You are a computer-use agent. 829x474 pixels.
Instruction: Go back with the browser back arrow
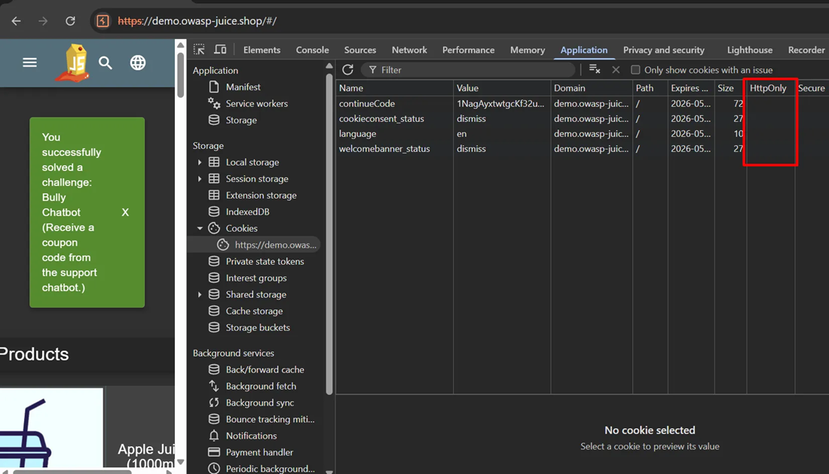(x=17, y=21)
